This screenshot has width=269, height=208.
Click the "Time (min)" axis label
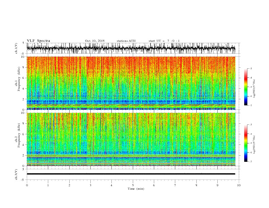(136, 189)
